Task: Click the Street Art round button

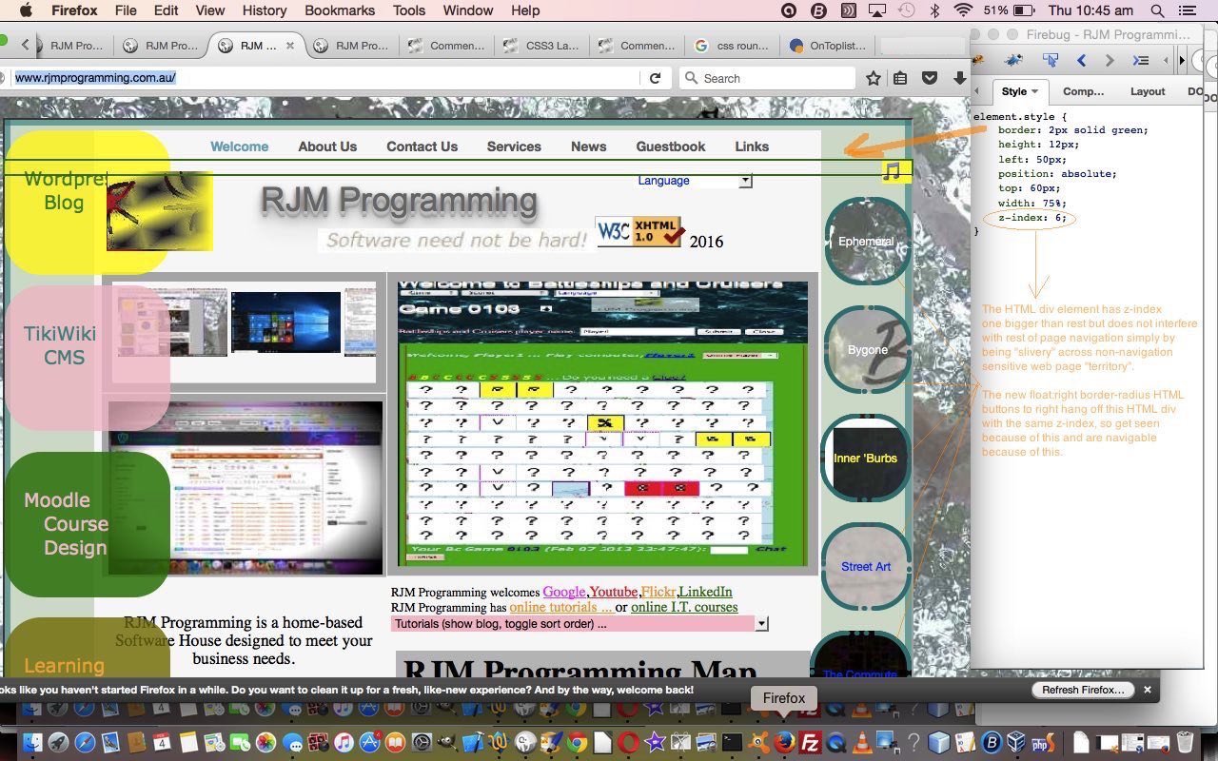Action: pyautogui.click(x=867, y=566)
